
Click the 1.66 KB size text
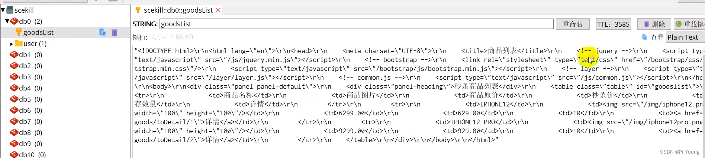(181, 37)
